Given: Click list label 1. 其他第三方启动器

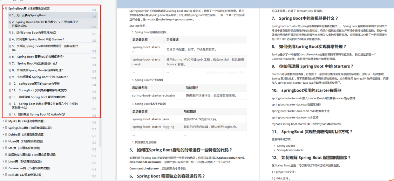Looking at the screenshot, I should click(x=144, y=142).
